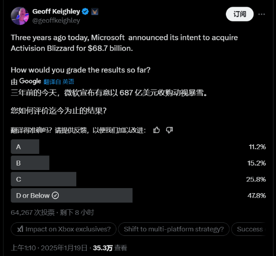Click the checkmark circle beside D or Below
This screenshot has width=276, height=256.
55,196
